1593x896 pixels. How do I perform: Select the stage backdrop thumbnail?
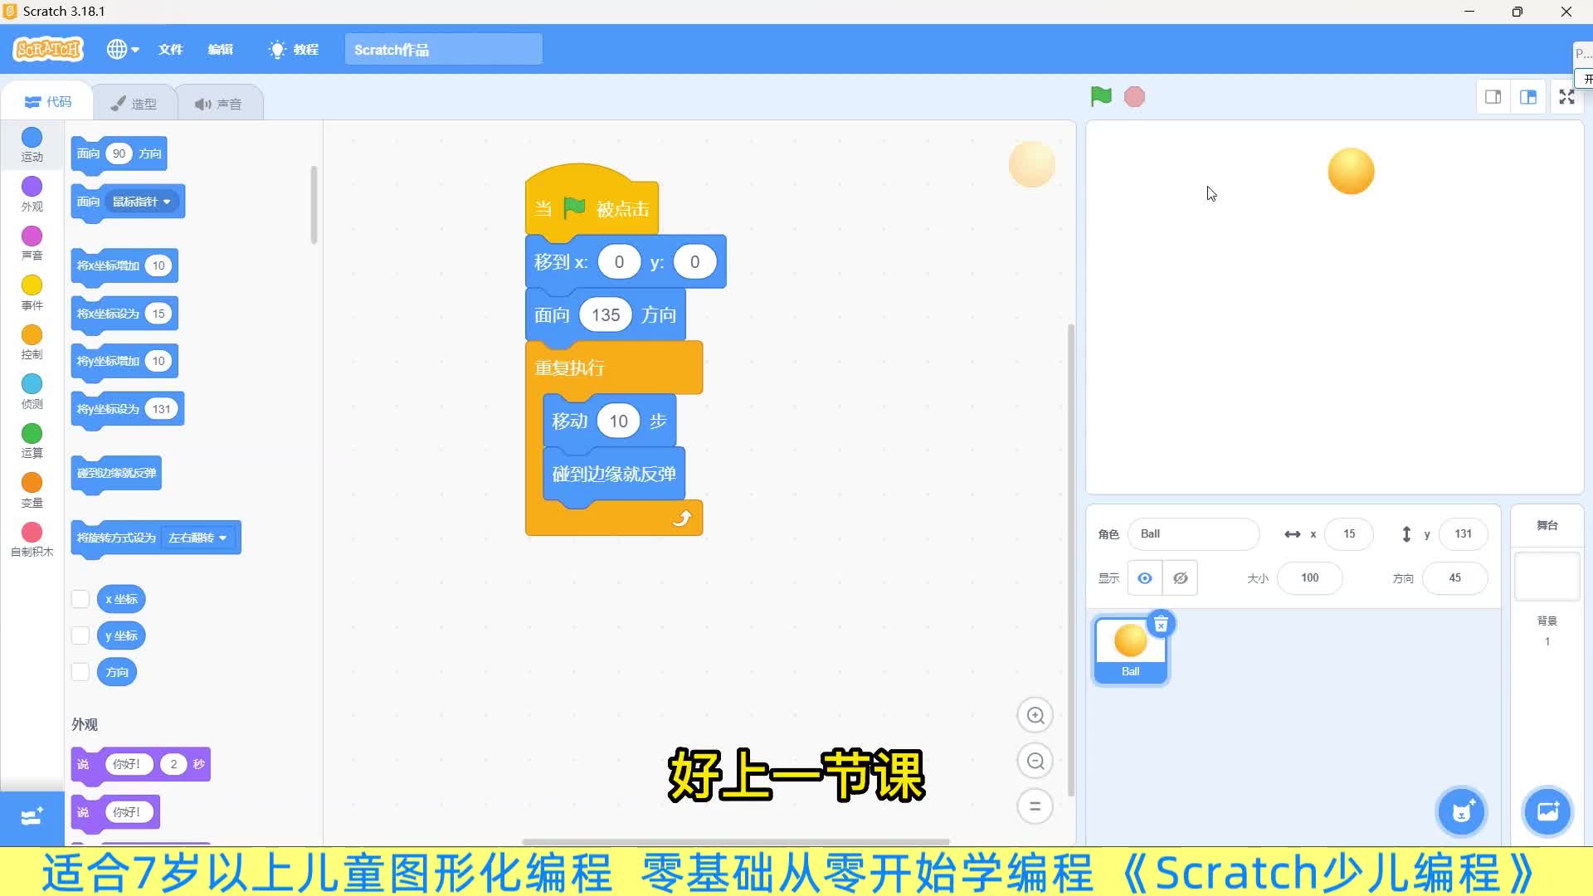point(1547,577)
